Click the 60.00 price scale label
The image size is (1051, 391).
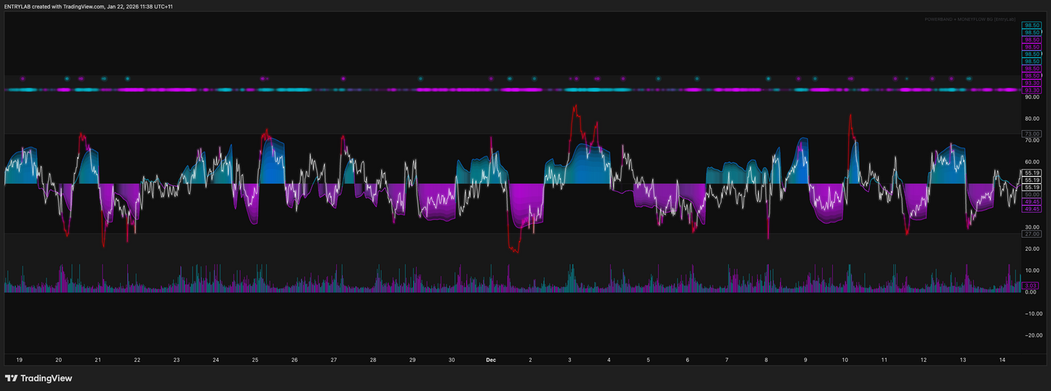[x=1031, y=162]
